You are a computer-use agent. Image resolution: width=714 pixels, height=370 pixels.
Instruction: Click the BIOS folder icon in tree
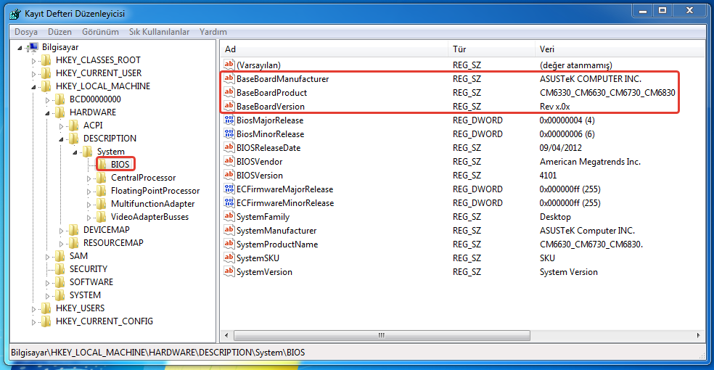[x=103, y=165]
